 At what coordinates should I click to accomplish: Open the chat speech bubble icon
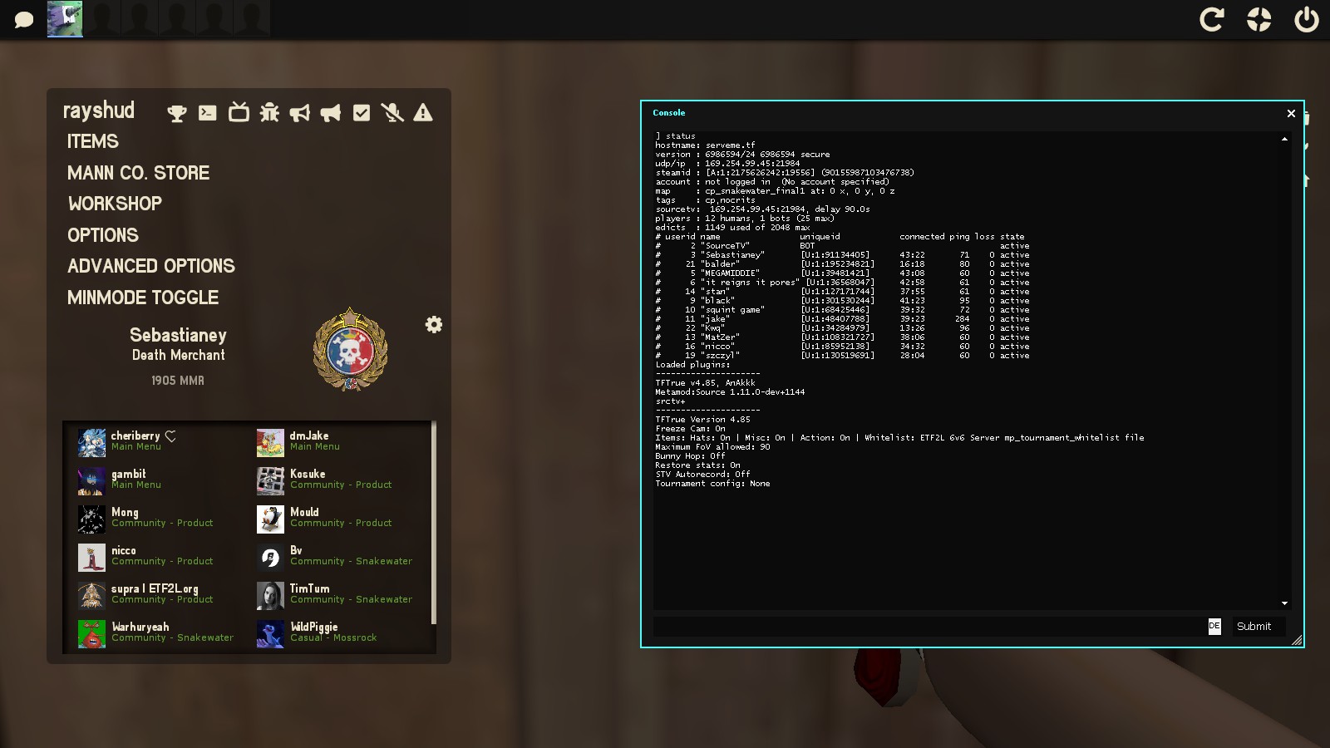coord(24,19)
